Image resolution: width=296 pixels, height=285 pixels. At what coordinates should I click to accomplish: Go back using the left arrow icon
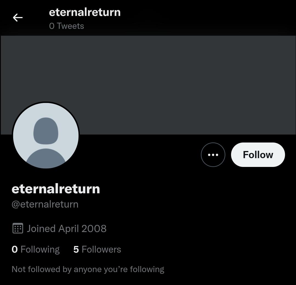18,18
